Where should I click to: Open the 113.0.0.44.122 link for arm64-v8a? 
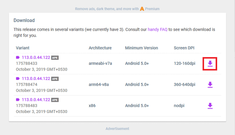pos(36,79)
